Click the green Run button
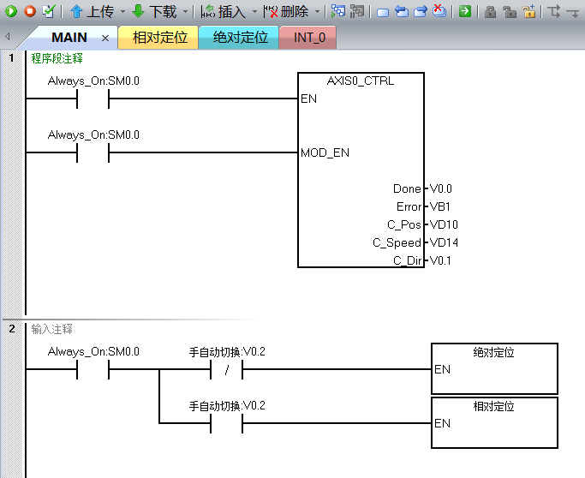 12,12
